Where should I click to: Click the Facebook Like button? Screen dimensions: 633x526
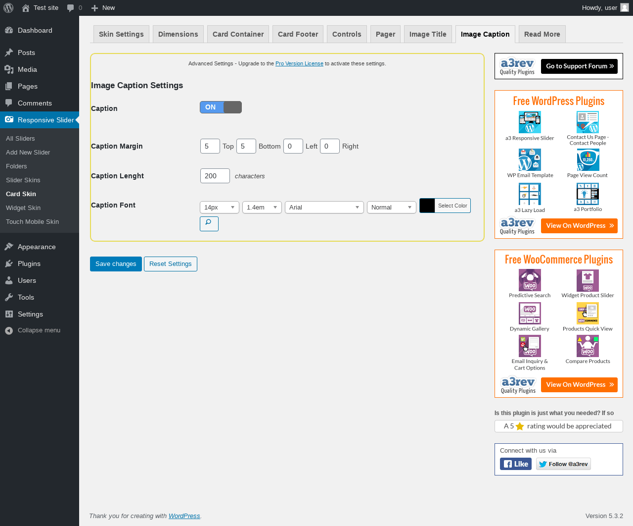coord(516,464)
